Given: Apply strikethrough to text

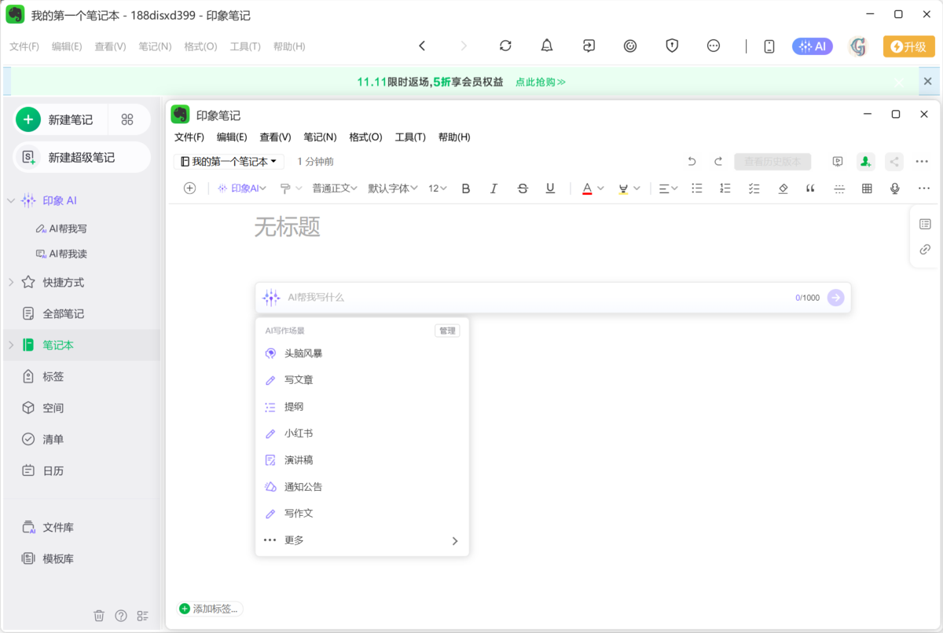Looking at the screenshot, I should point(522,188).
